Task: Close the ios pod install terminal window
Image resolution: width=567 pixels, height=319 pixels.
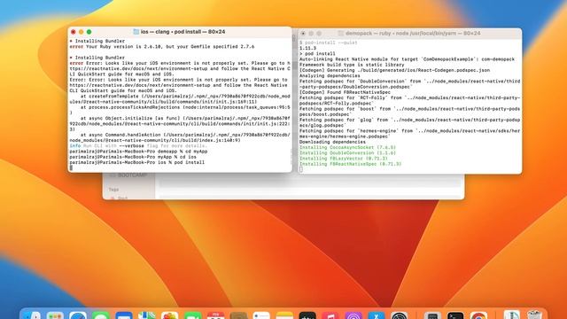Action: [73, 32]
